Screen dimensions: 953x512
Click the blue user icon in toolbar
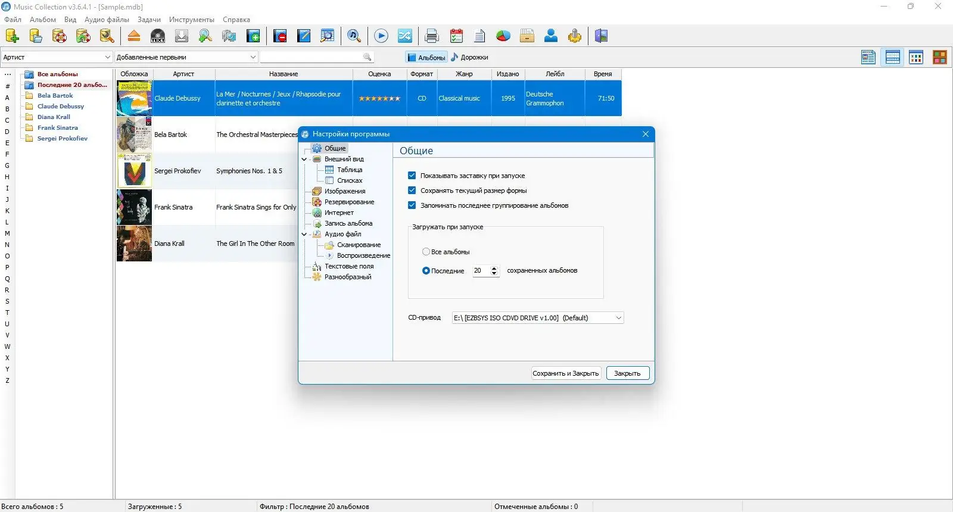click(x=551, y=36)
